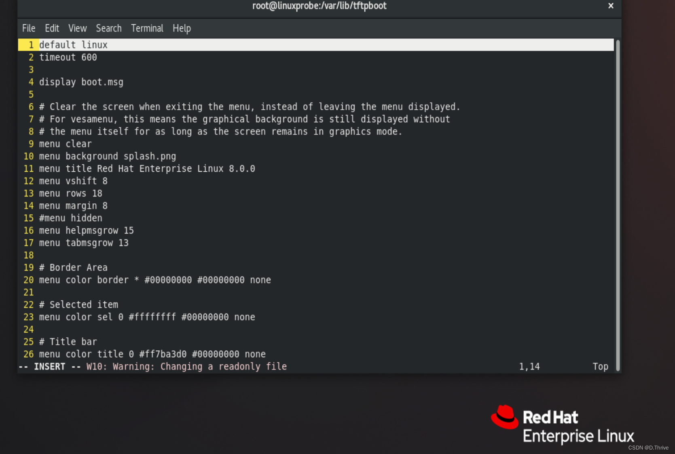Open the Search menu

[108, 28]
